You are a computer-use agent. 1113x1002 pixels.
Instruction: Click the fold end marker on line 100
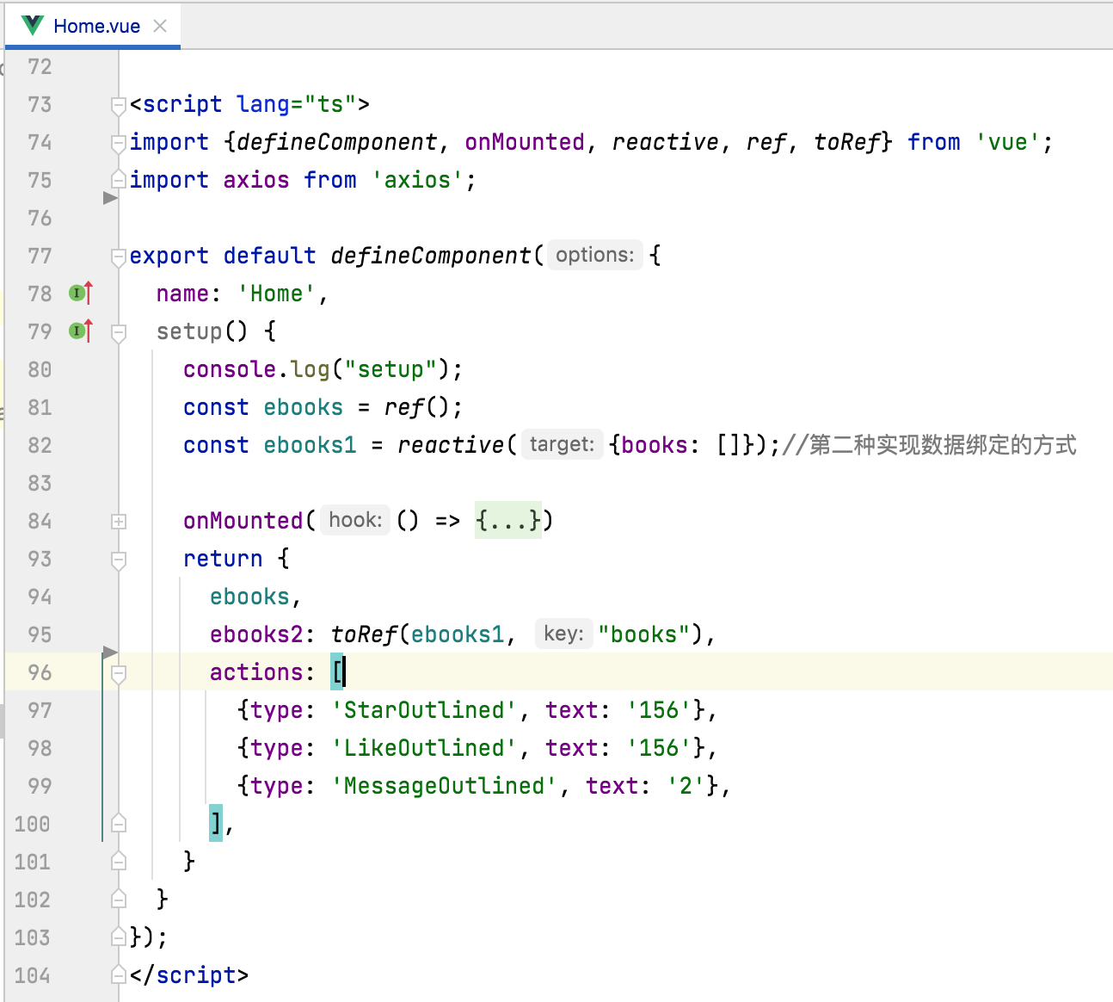pyautogui.click(x=119, y=823)
